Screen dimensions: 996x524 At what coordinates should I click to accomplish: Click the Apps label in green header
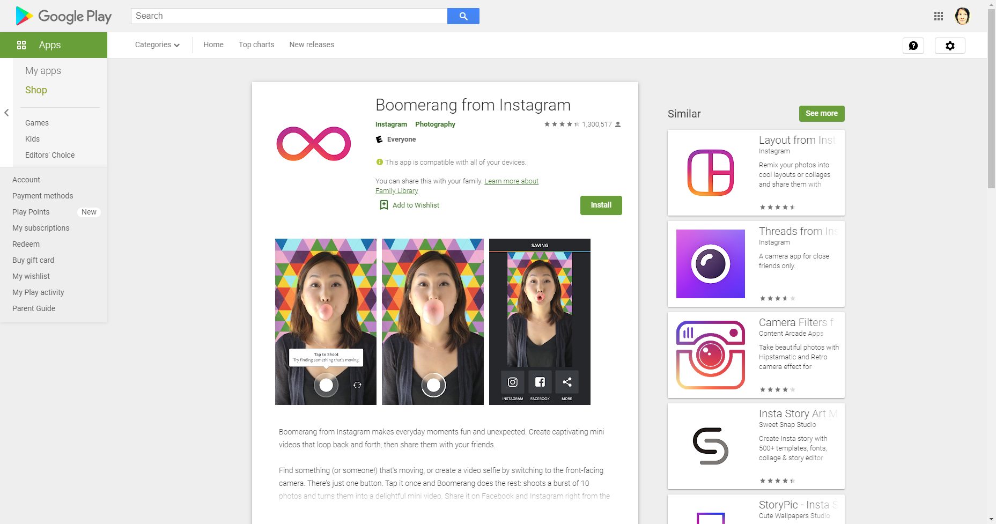[50, 45]
